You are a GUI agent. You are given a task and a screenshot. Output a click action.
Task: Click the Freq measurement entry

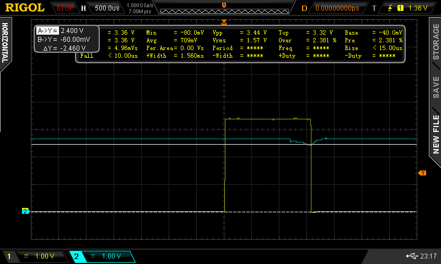click(304, 48)
